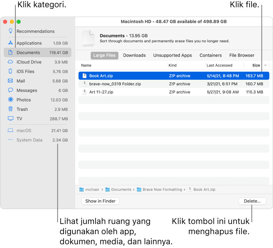This screenshot has height=248, width=273.
Task: Click Brave Now Formatting label in path bar
Action: click(x=162, y=190)
